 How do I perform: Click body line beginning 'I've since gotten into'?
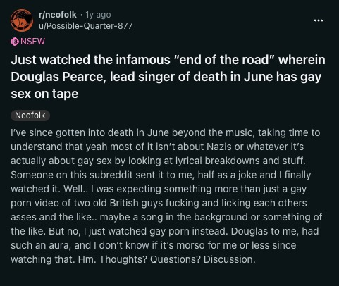point(166,132)
